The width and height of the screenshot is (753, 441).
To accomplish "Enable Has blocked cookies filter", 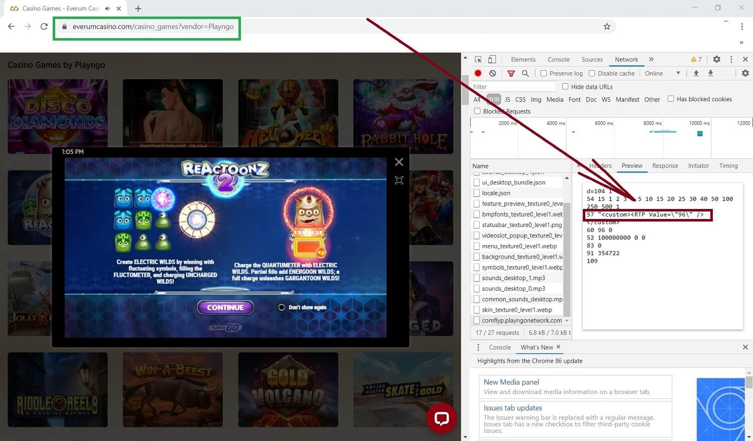I will point(671,99).
